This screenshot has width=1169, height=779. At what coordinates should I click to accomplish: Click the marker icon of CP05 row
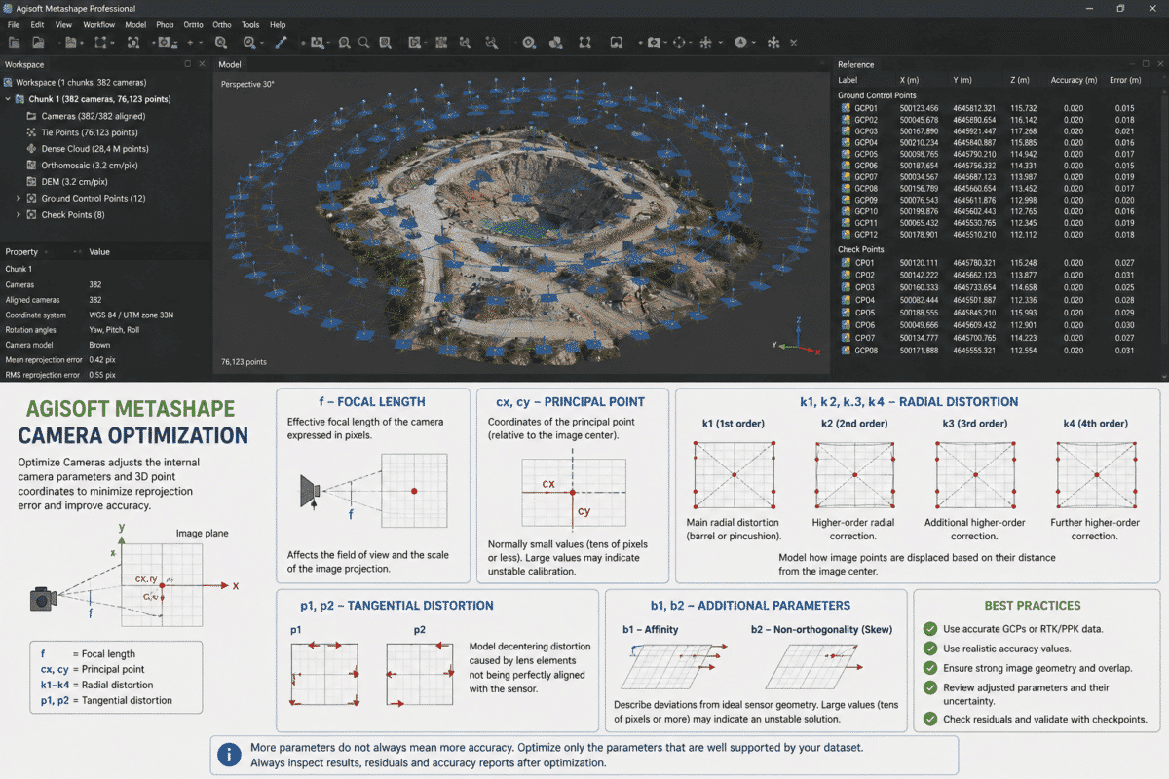click(845, 313)
